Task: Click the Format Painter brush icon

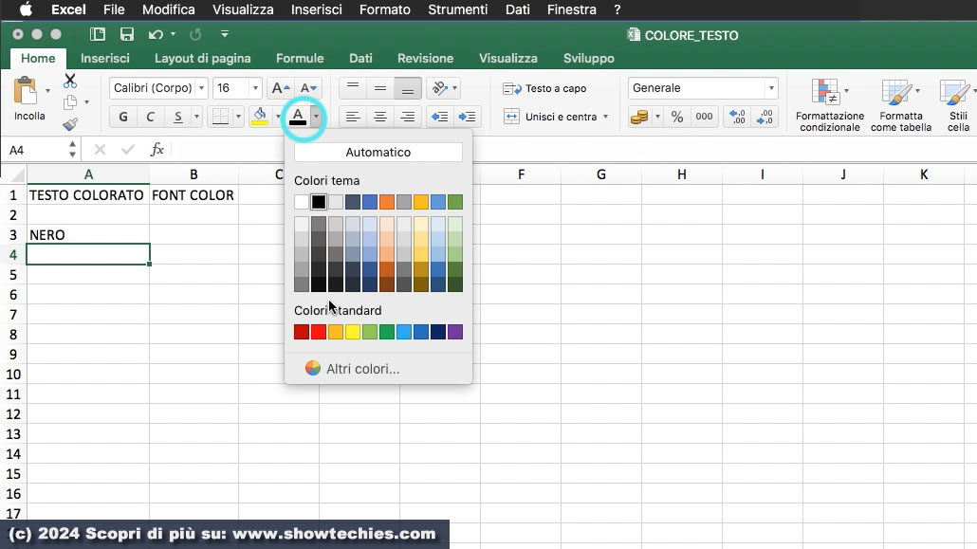Action: (70, 124)
